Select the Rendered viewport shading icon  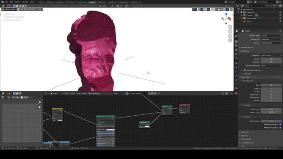(225, 10)
